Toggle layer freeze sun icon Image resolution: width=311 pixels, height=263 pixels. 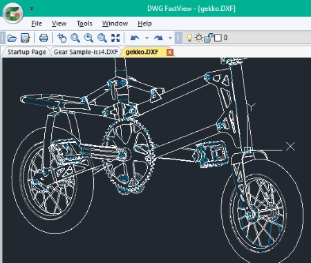pos(198,37)
